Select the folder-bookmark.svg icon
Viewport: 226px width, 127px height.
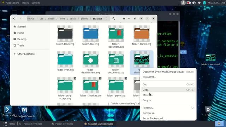click(116, 34)
